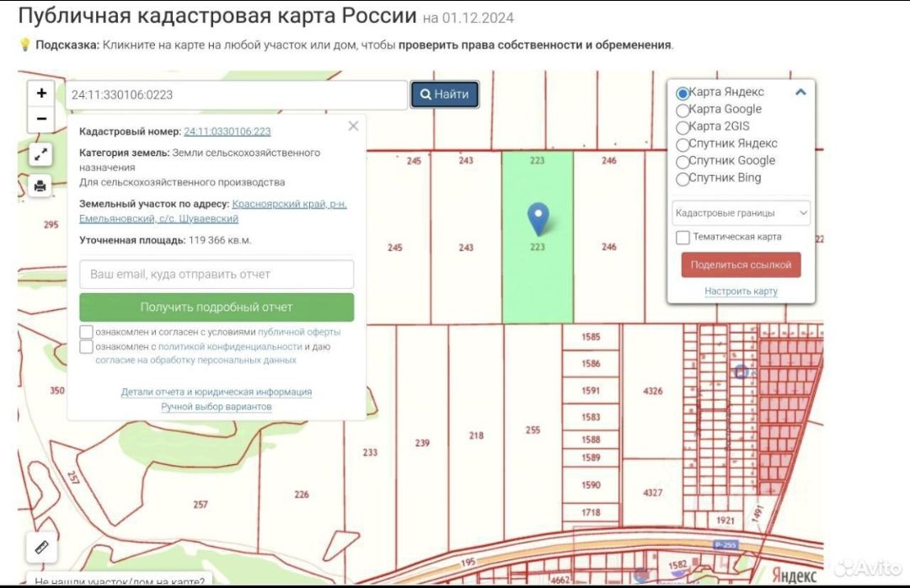The height and width of the screenshot is (588, 910).
Task: Open Настроить карту link
Action: click(741, 291)
